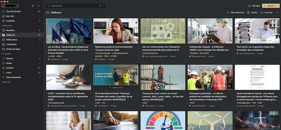Screen dimensions: 281x130
Task: Expand the Tags (41) section
Action: (6, 82)
